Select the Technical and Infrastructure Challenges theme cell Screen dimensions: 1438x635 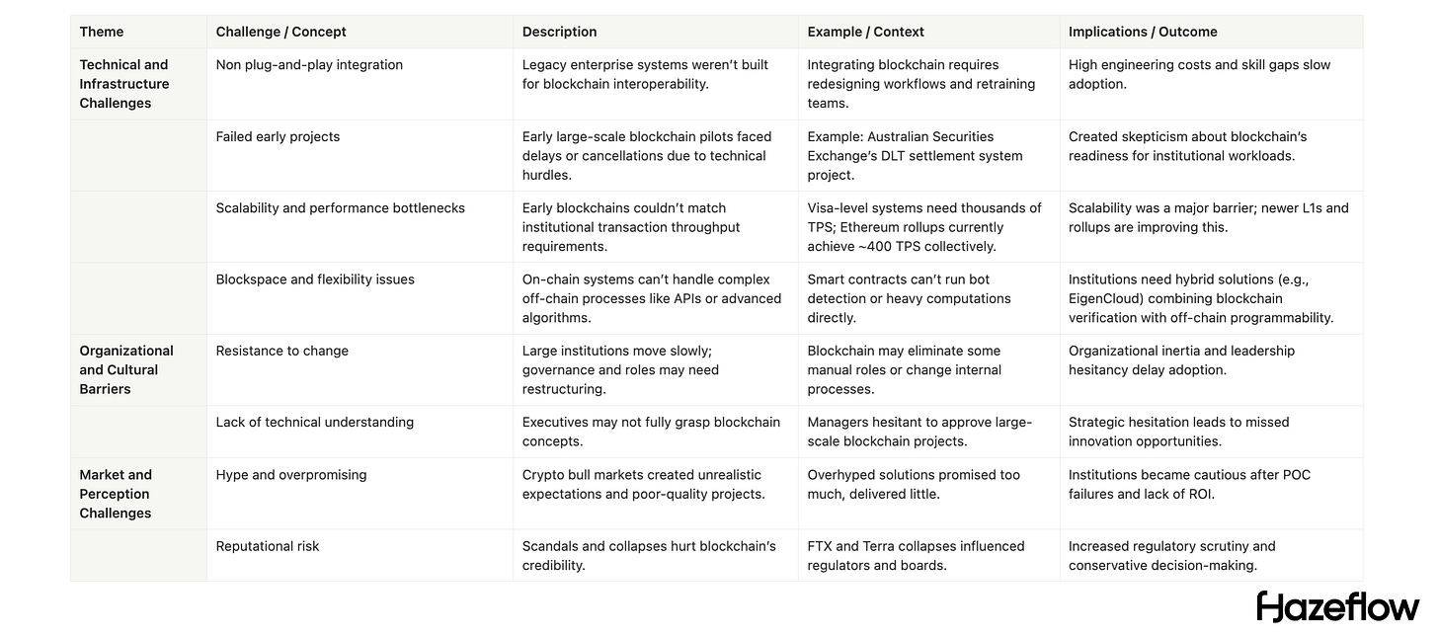click(124, 84)
